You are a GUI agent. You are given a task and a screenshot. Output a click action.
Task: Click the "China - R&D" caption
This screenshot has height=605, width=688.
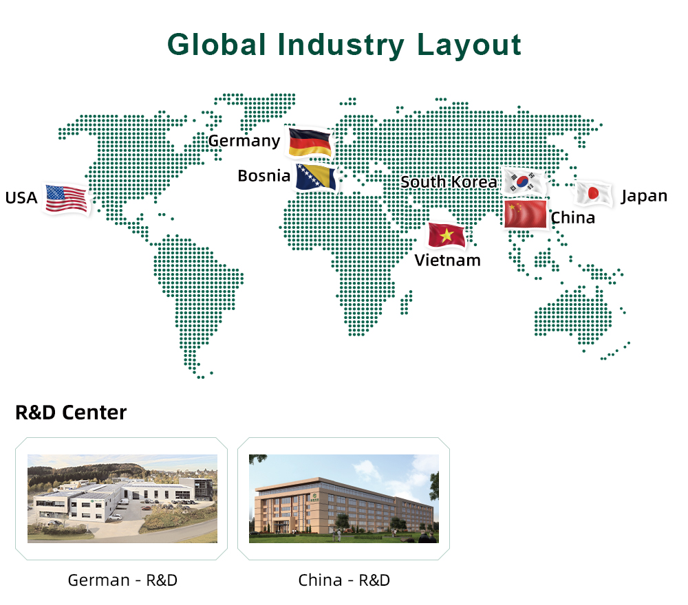[x=344, y=580]
